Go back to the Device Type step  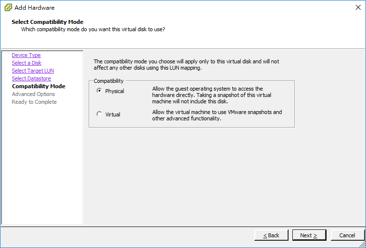26,55
